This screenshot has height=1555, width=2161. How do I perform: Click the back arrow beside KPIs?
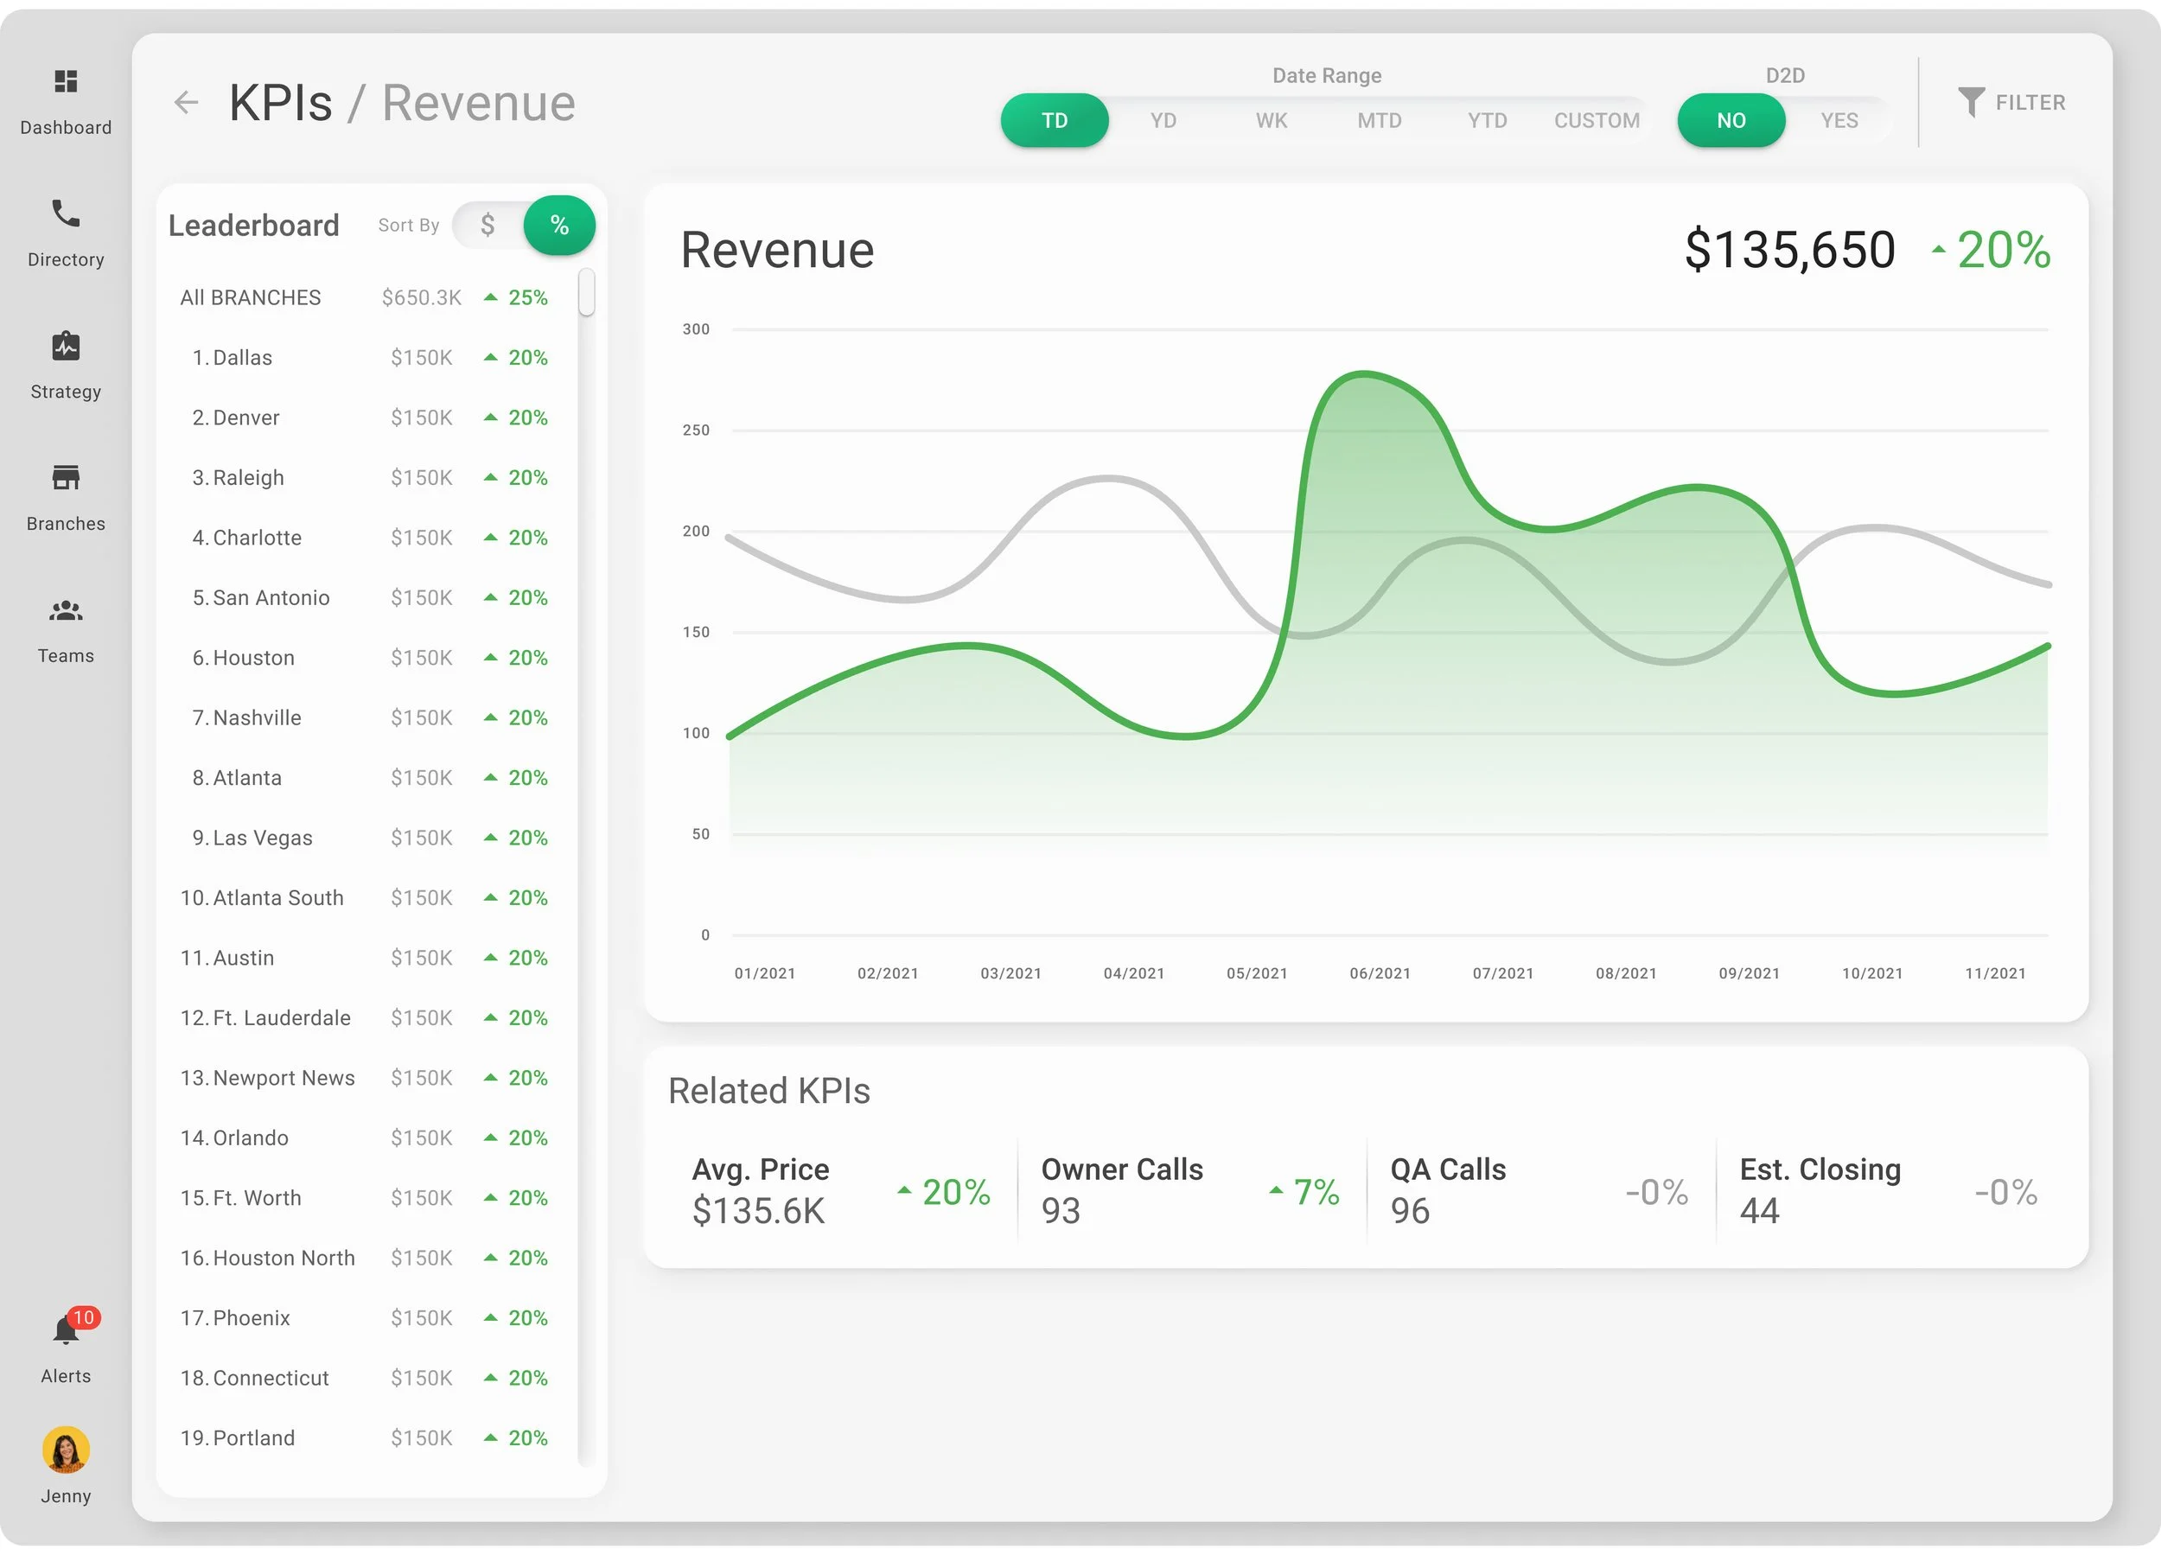click(187, 103)
